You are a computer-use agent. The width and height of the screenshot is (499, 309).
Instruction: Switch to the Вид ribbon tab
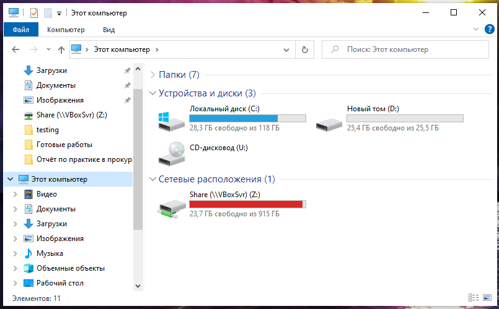point(108,29)
